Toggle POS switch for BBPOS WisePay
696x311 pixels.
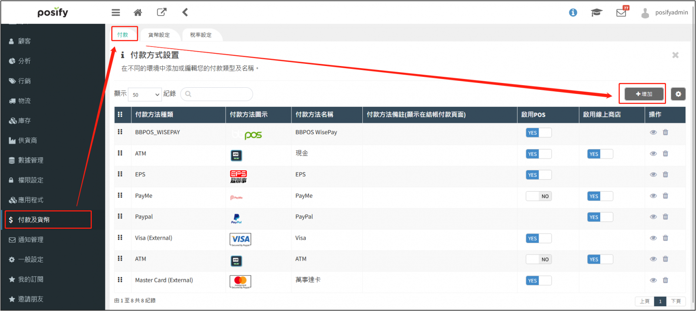tap(539, 133)
